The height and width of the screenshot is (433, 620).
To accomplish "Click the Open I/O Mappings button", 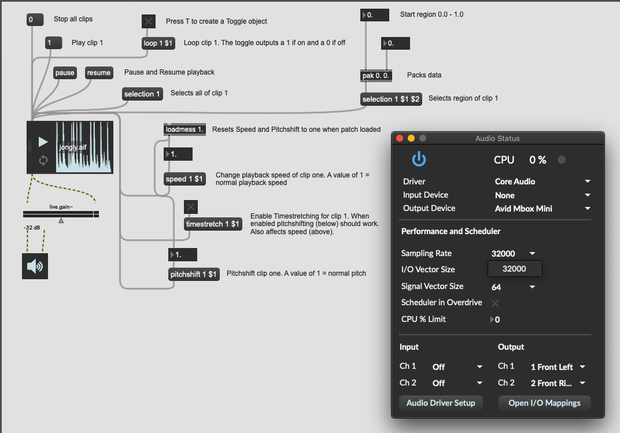I will [x=544, y=403].
